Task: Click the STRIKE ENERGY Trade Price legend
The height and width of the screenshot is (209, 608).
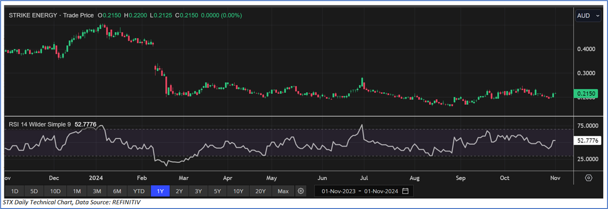Action: tap(51, 15)
